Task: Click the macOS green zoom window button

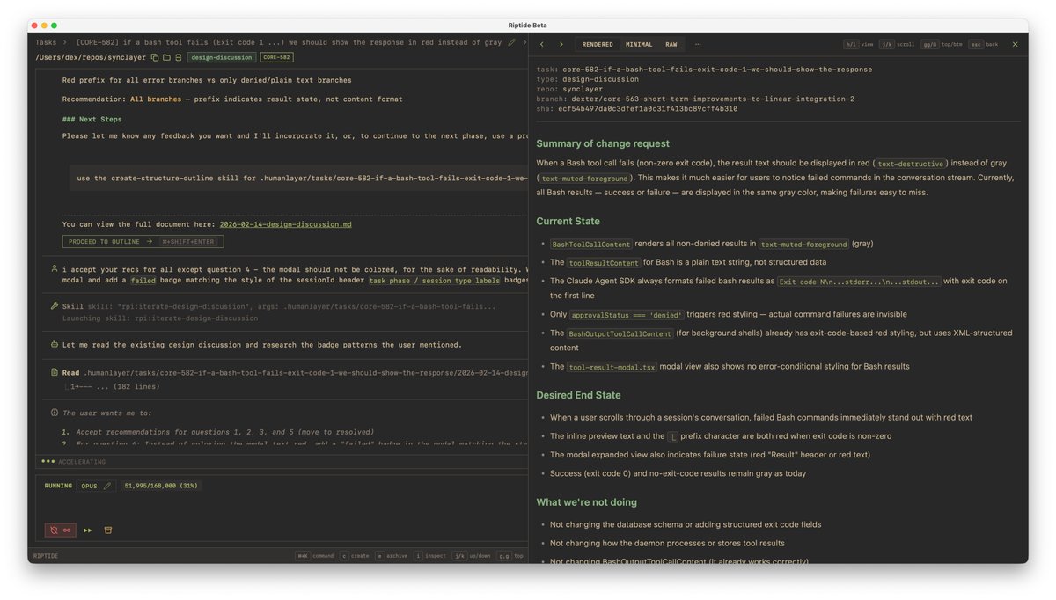Action: (54, 26)
